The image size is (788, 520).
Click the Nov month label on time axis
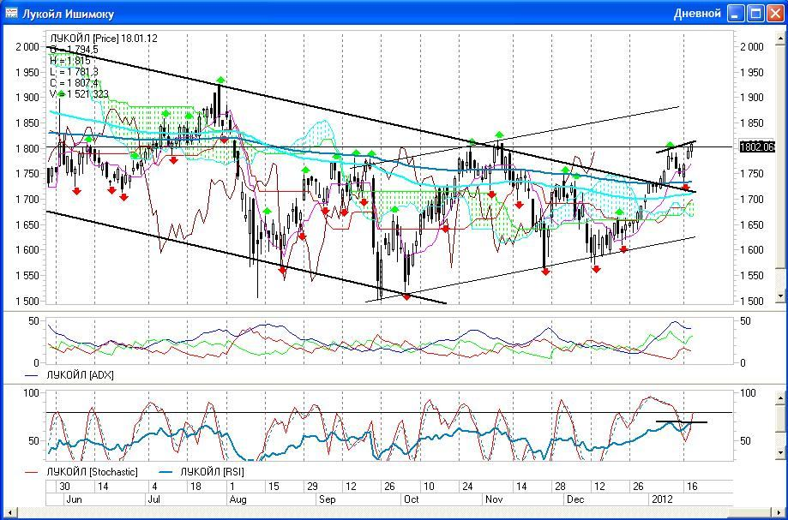click(x=494, y=499)
